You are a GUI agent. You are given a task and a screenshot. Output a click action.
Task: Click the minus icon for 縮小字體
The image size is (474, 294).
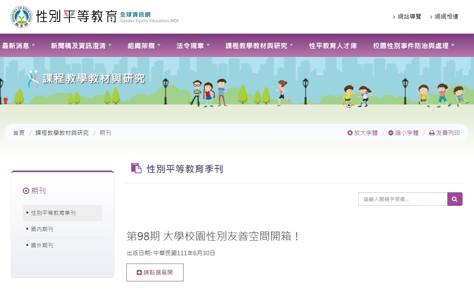coord(391,133)
